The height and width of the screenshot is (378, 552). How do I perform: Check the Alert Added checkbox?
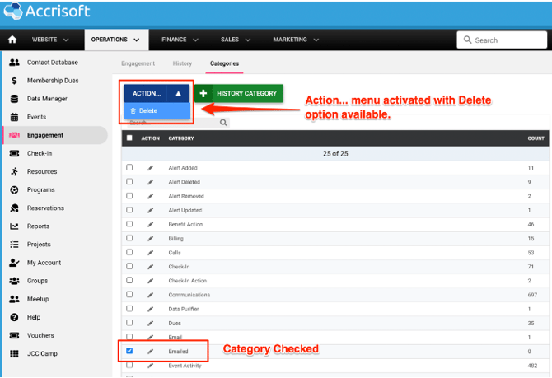pos(129,167)
